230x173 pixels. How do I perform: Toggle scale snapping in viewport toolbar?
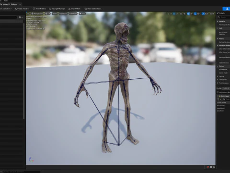coord(203,14)
